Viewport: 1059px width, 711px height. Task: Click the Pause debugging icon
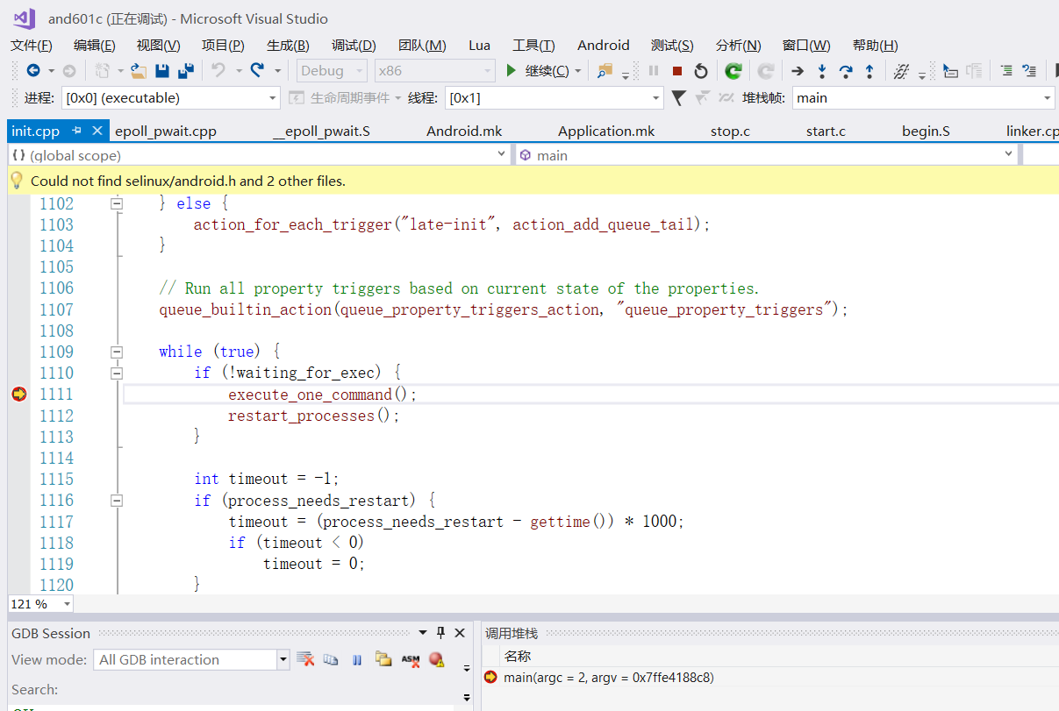pyautogui.click(x=654, y=71)
